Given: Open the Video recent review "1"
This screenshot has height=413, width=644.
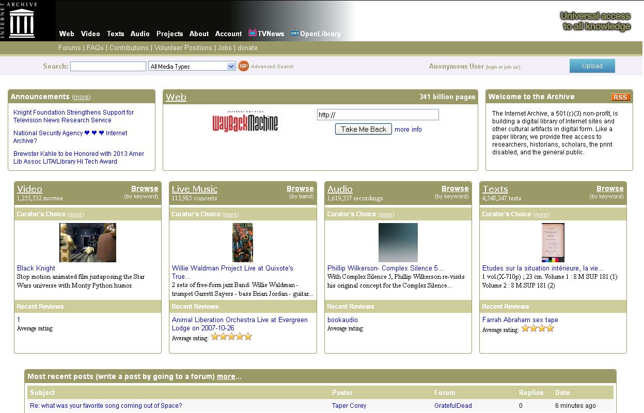Looking at the screenshot, I should (x=19, y=320).
